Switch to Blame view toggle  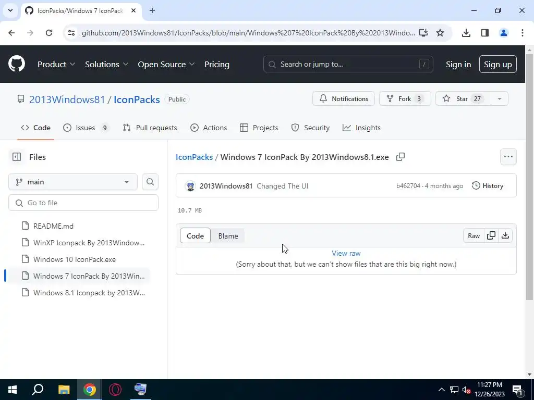228,236
